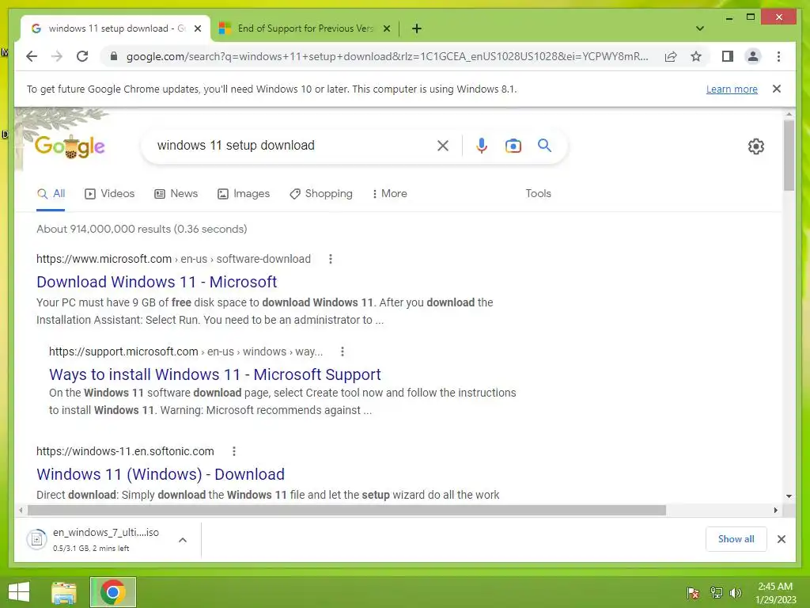The height and width of the screenshot is (608, 810).
Task: Click the horizontal scrollbar thumb
Action: (346, 511)
